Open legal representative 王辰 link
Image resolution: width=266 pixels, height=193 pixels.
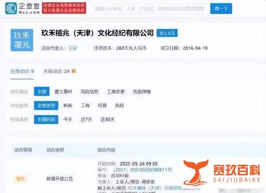pyautogui.click(x=73, y=48)
